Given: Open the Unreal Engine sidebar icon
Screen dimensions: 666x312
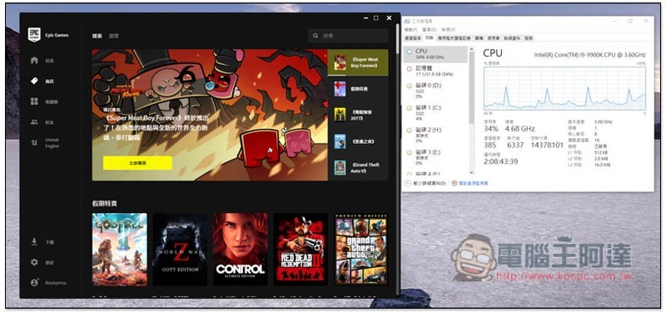Looking at the screenshot, I should [x=34, y=142].
